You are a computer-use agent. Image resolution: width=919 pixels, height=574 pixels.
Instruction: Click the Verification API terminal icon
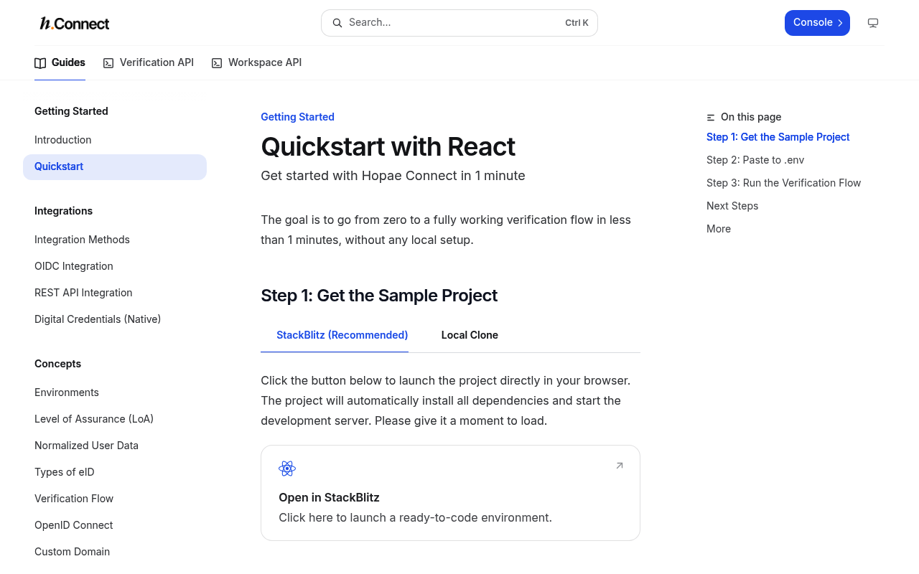[108, 63]
